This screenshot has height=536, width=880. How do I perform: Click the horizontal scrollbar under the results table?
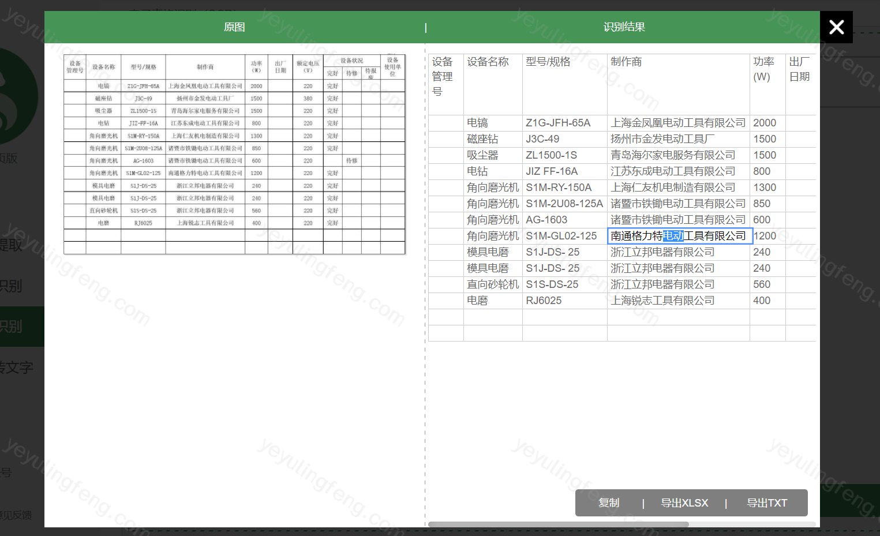click(559, 524)
